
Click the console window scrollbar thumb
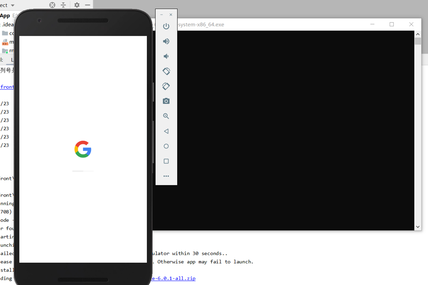(418, 41)
